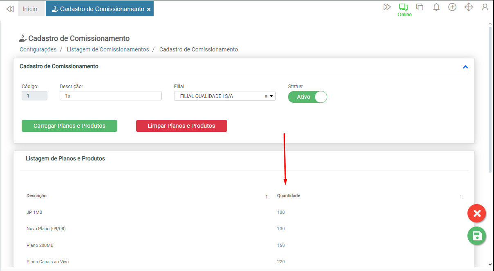Click the double-left-arrow collapse menu icon
494x271 pixels.
pos(10,9)
